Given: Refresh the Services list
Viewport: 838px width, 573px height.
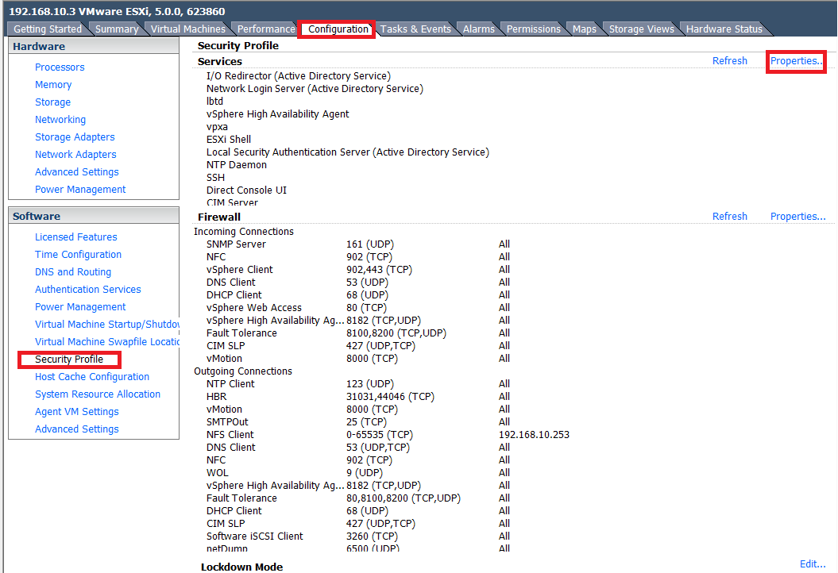Looking at the screenshot, I should (x=729, y=61).
